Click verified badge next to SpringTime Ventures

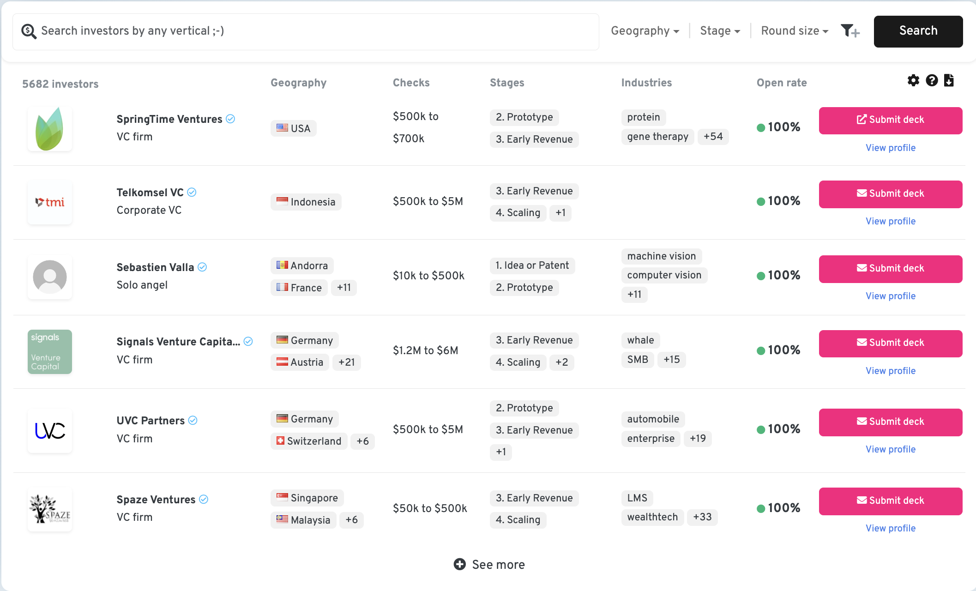point(230,119)
